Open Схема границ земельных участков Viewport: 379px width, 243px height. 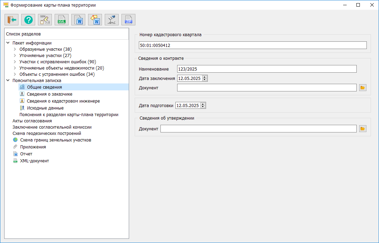pos(55,140)
